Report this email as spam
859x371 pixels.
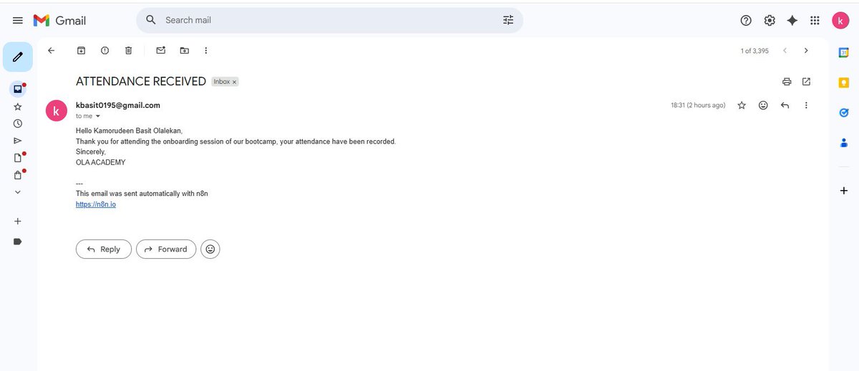click(x=105, y=51)
